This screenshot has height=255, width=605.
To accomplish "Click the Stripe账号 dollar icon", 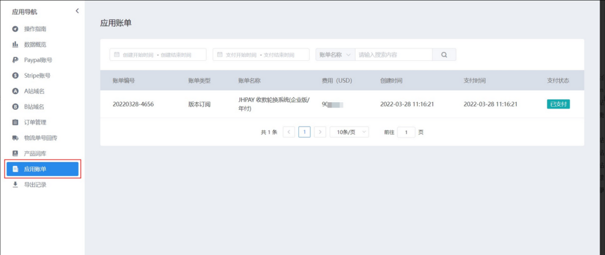I will click(x=15, y=76).
